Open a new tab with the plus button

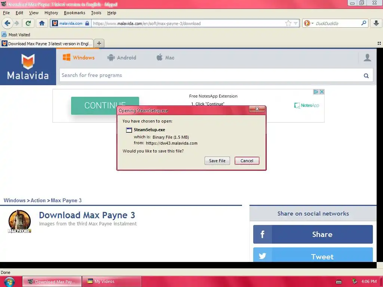[x=99, y=43]
